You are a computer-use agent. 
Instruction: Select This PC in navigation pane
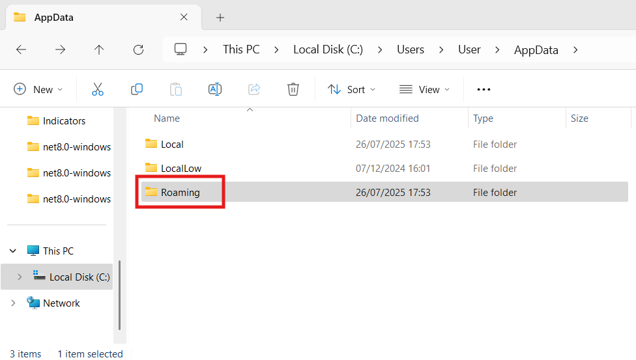click(x=59, y=251)
